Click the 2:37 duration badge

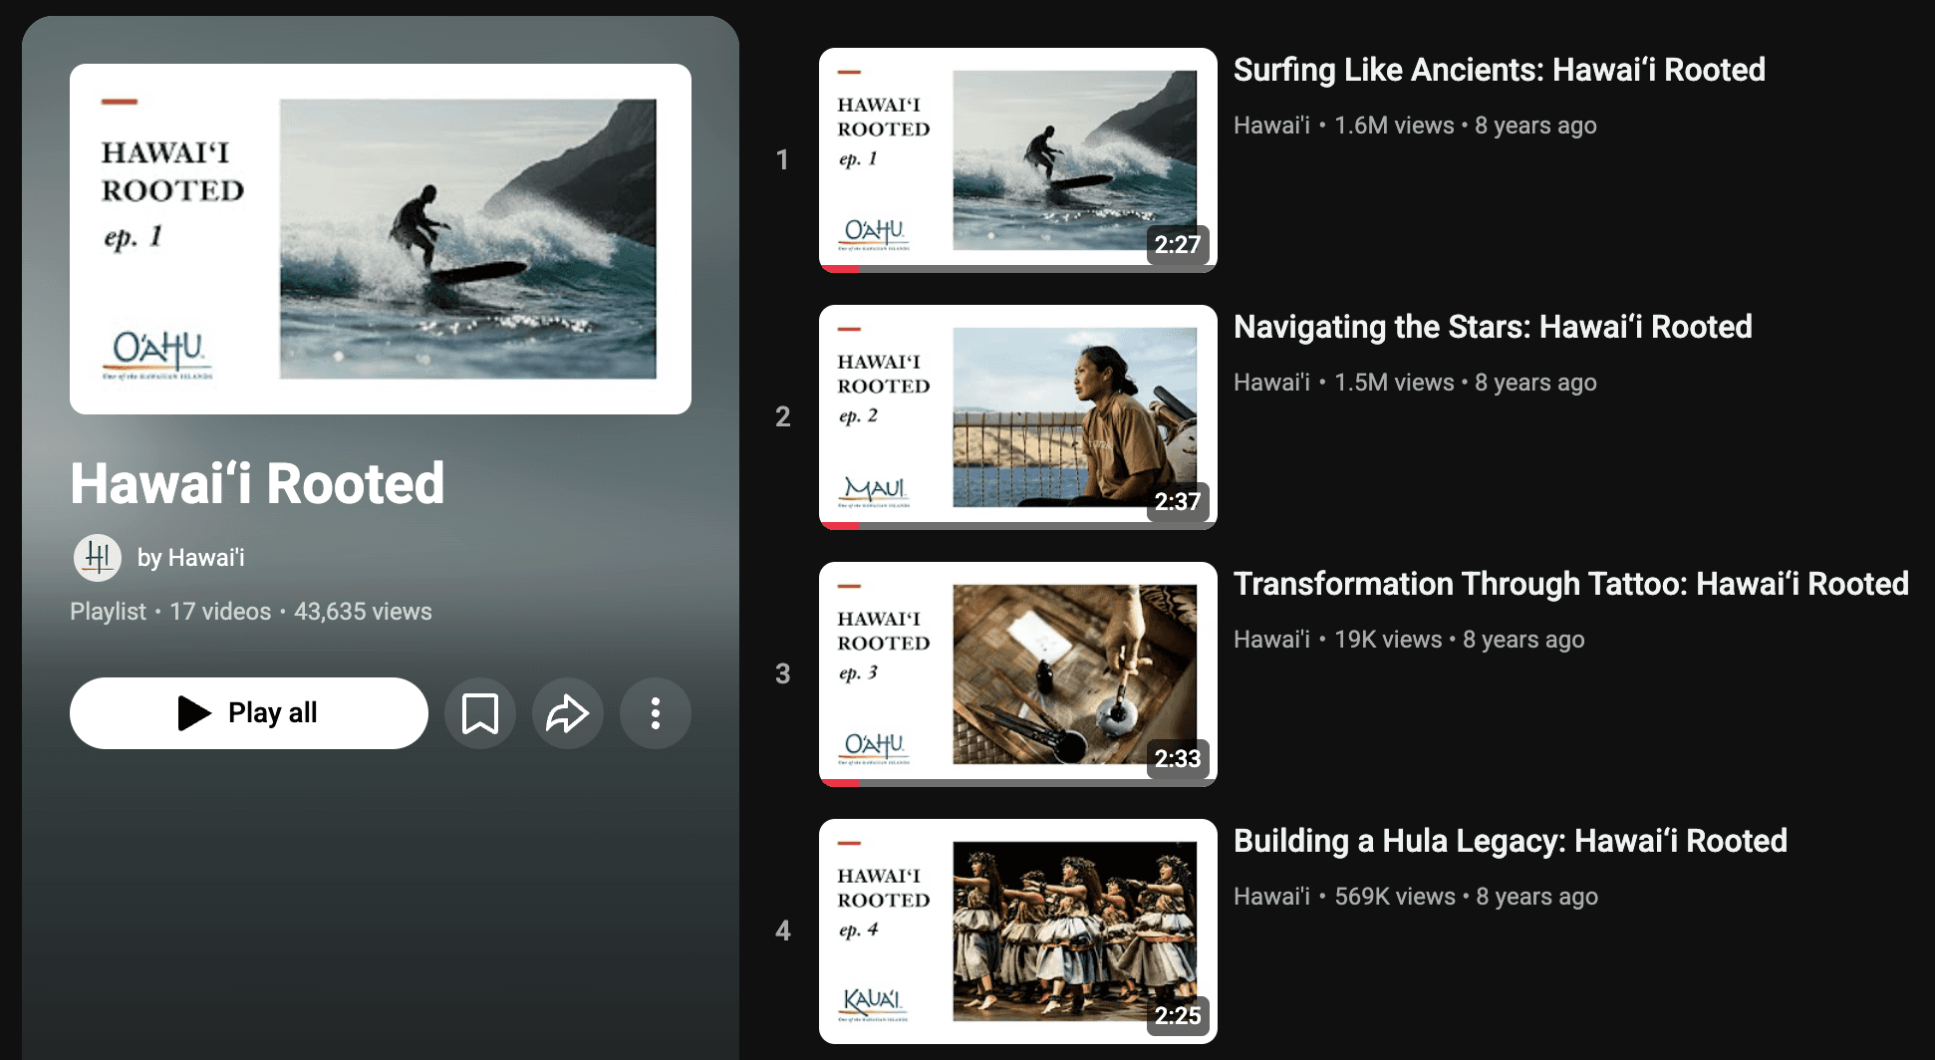[1178, 501]
